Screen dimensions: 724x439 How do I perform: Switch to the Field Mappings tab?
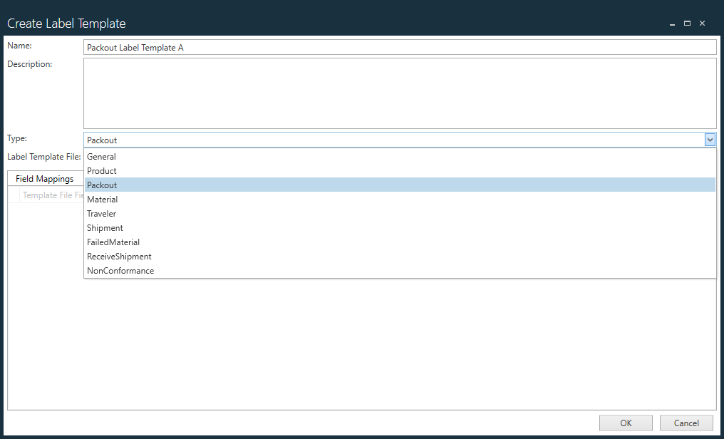coord(45,178)
